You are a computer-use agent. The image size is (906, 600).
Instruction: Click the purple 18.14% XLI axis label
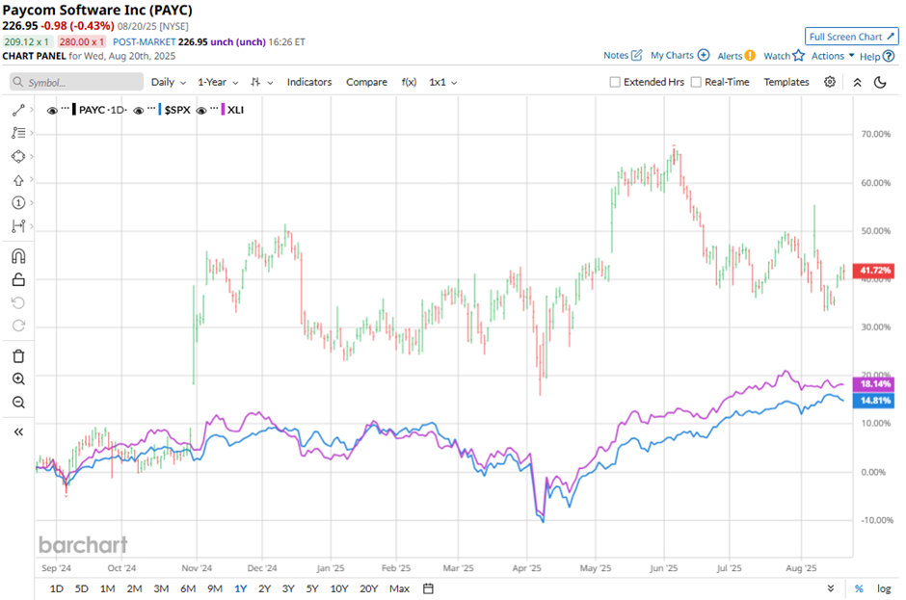(x=874, y=383)
